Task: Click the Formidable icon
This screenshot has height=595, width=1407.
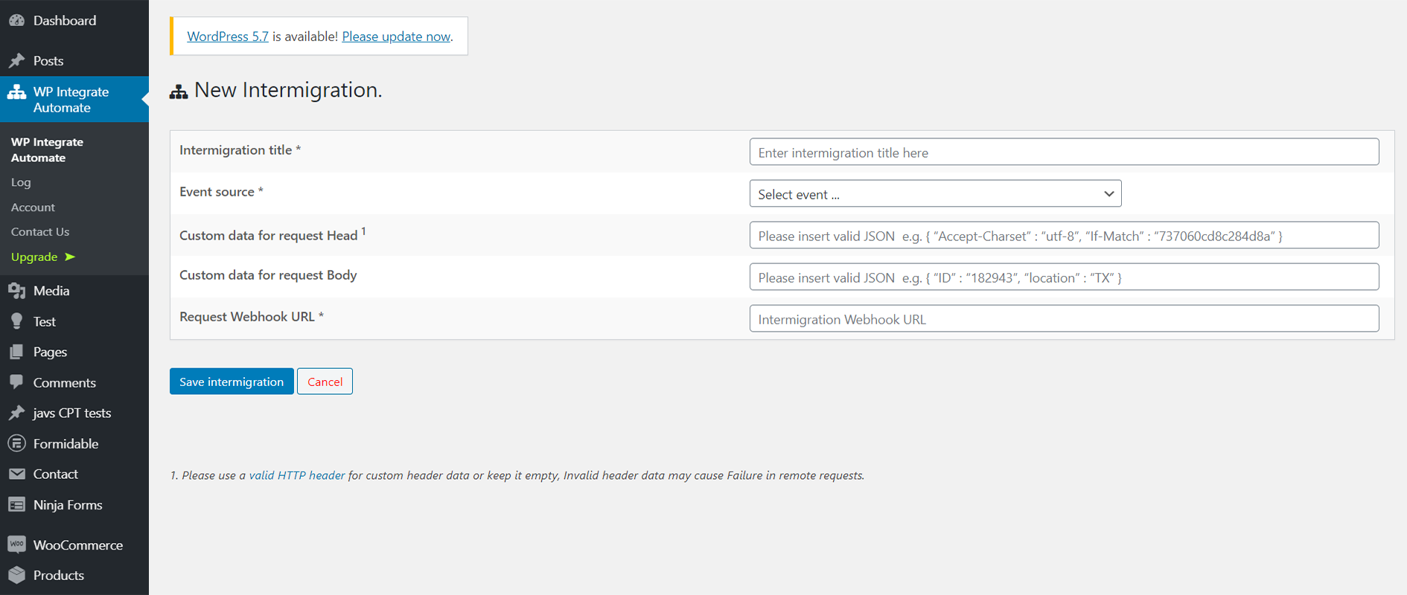Action: pos(16,443)
